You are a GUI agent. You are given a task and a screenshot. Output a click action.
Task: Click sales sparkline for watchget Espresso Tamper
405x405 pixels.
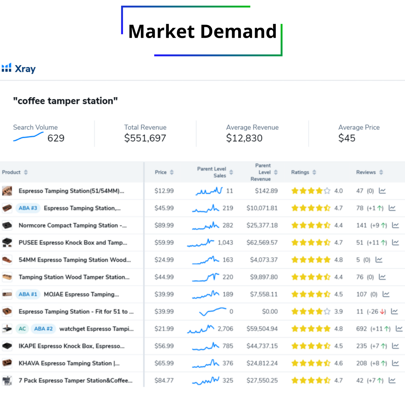point(201,329)
